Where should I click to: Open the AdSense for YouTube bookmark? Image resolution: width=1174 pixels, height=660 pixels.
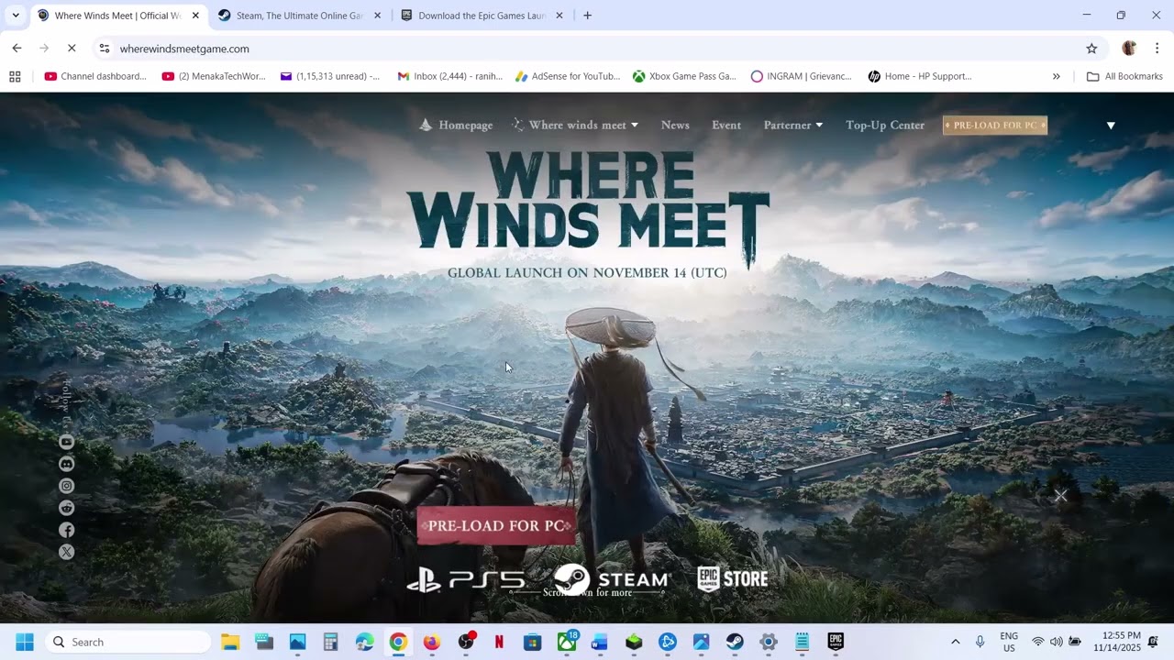(x=568, y=76)
